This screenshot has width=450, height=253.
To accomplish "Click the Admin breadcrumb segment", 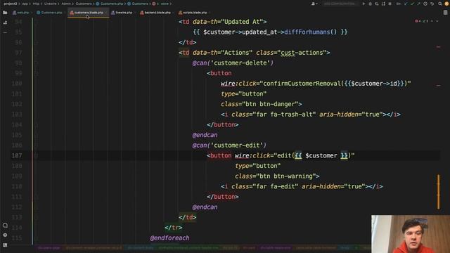I will (x=66, y=4).
